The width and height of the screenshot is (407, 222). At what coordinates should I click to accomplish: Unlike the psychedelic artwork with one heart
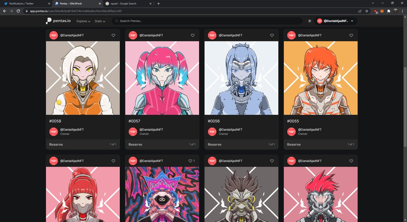[190, 161]
